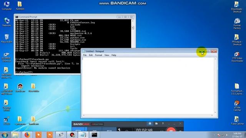246x138 pixels.
Task: Open Notepad Help menu
Action: (114, 55)
